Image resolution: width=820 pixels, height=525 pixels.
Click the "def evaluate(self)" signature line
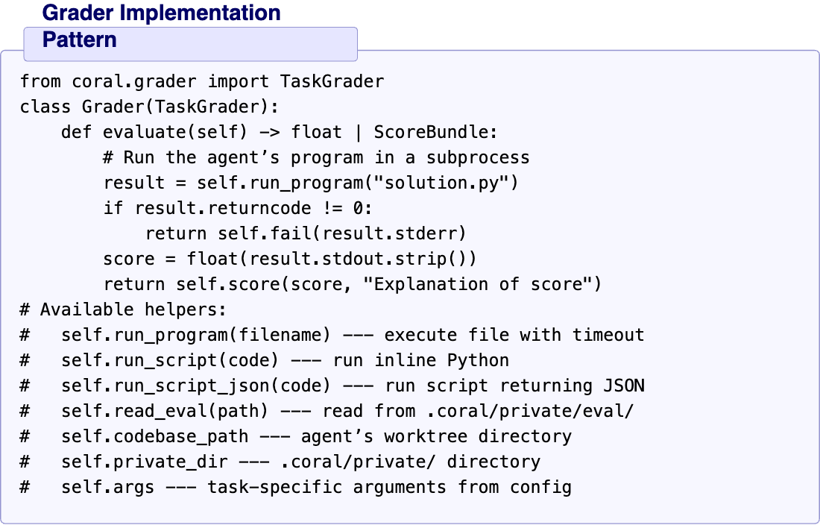280,132
